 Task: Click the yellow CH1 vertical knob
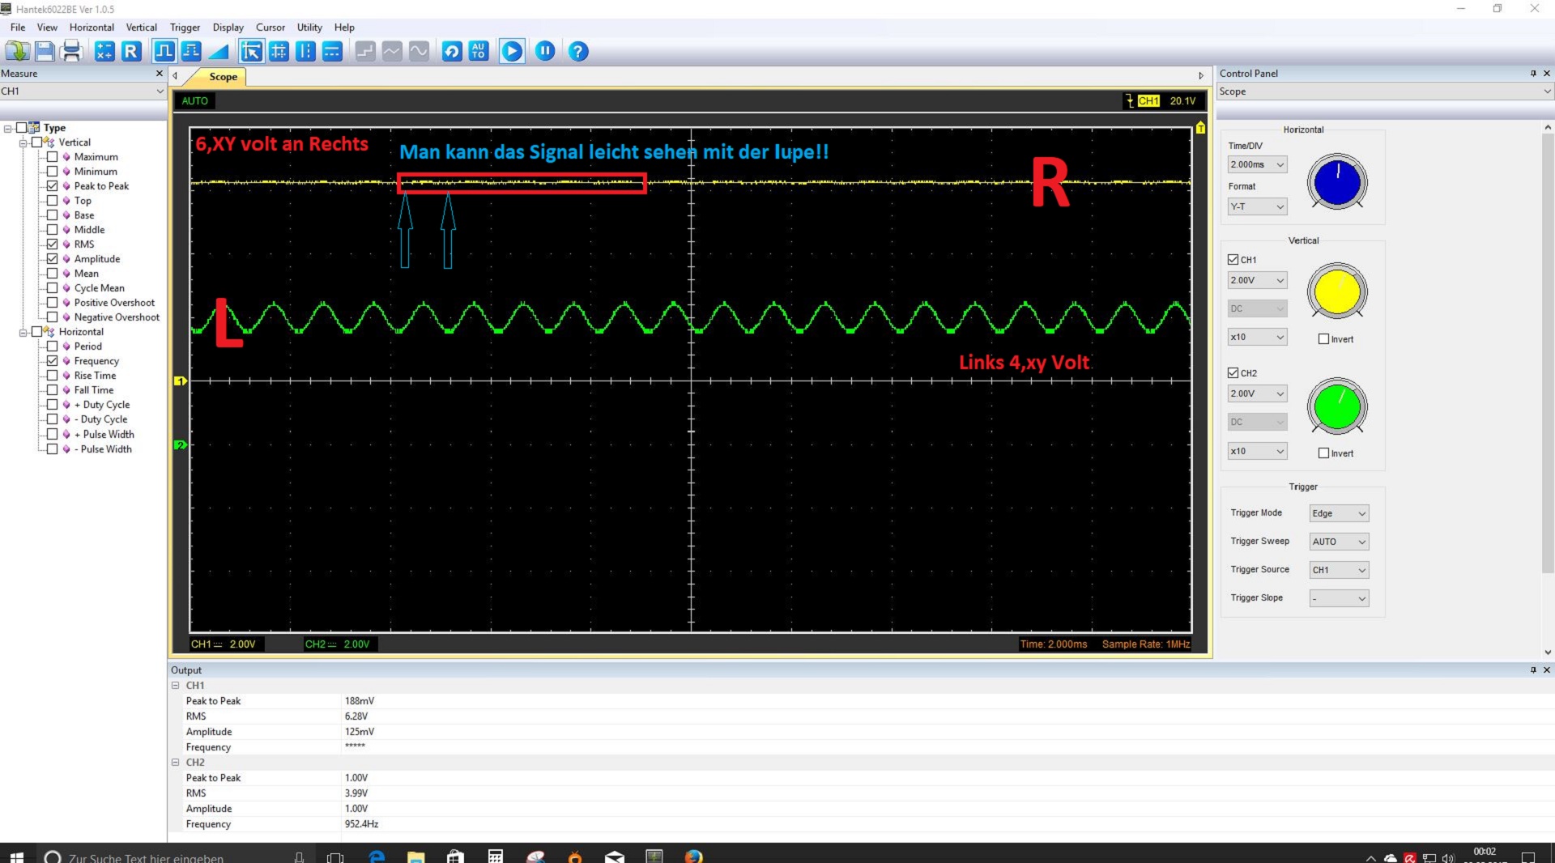click(x=1336, y=292)
